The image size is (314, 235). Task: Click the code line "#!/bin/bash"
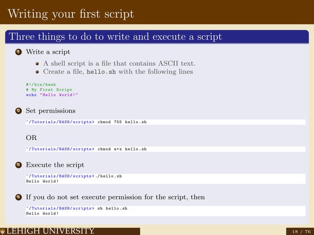[x=41, y=84]
